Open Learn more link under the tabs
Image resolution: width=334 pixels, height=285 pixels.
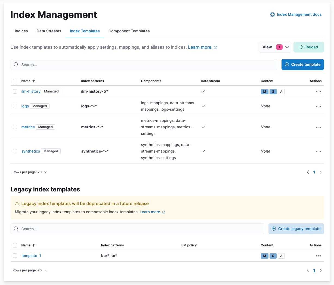(202, 47)
